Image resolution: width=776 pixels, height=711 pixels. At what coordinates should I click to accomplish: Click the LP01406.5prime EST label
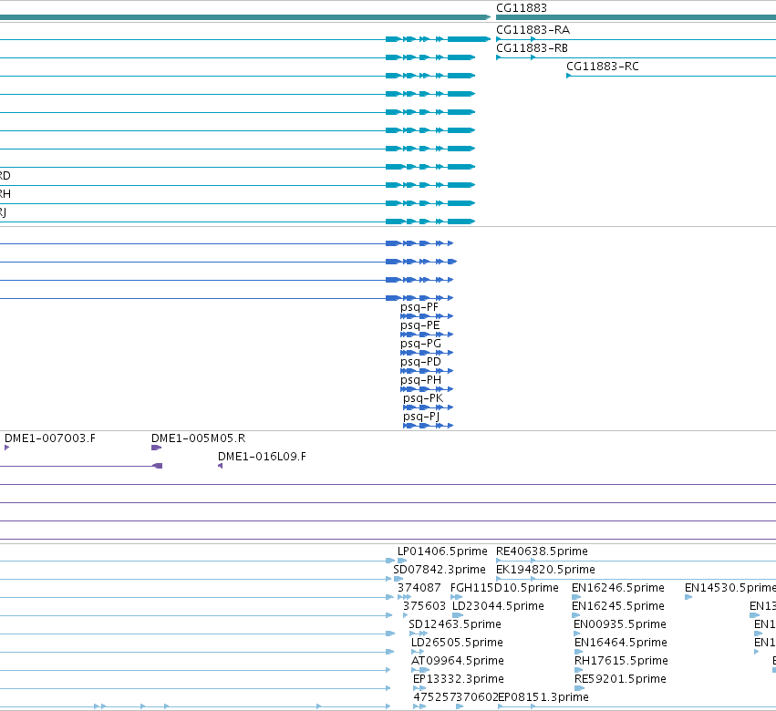[x=442, y=551]
